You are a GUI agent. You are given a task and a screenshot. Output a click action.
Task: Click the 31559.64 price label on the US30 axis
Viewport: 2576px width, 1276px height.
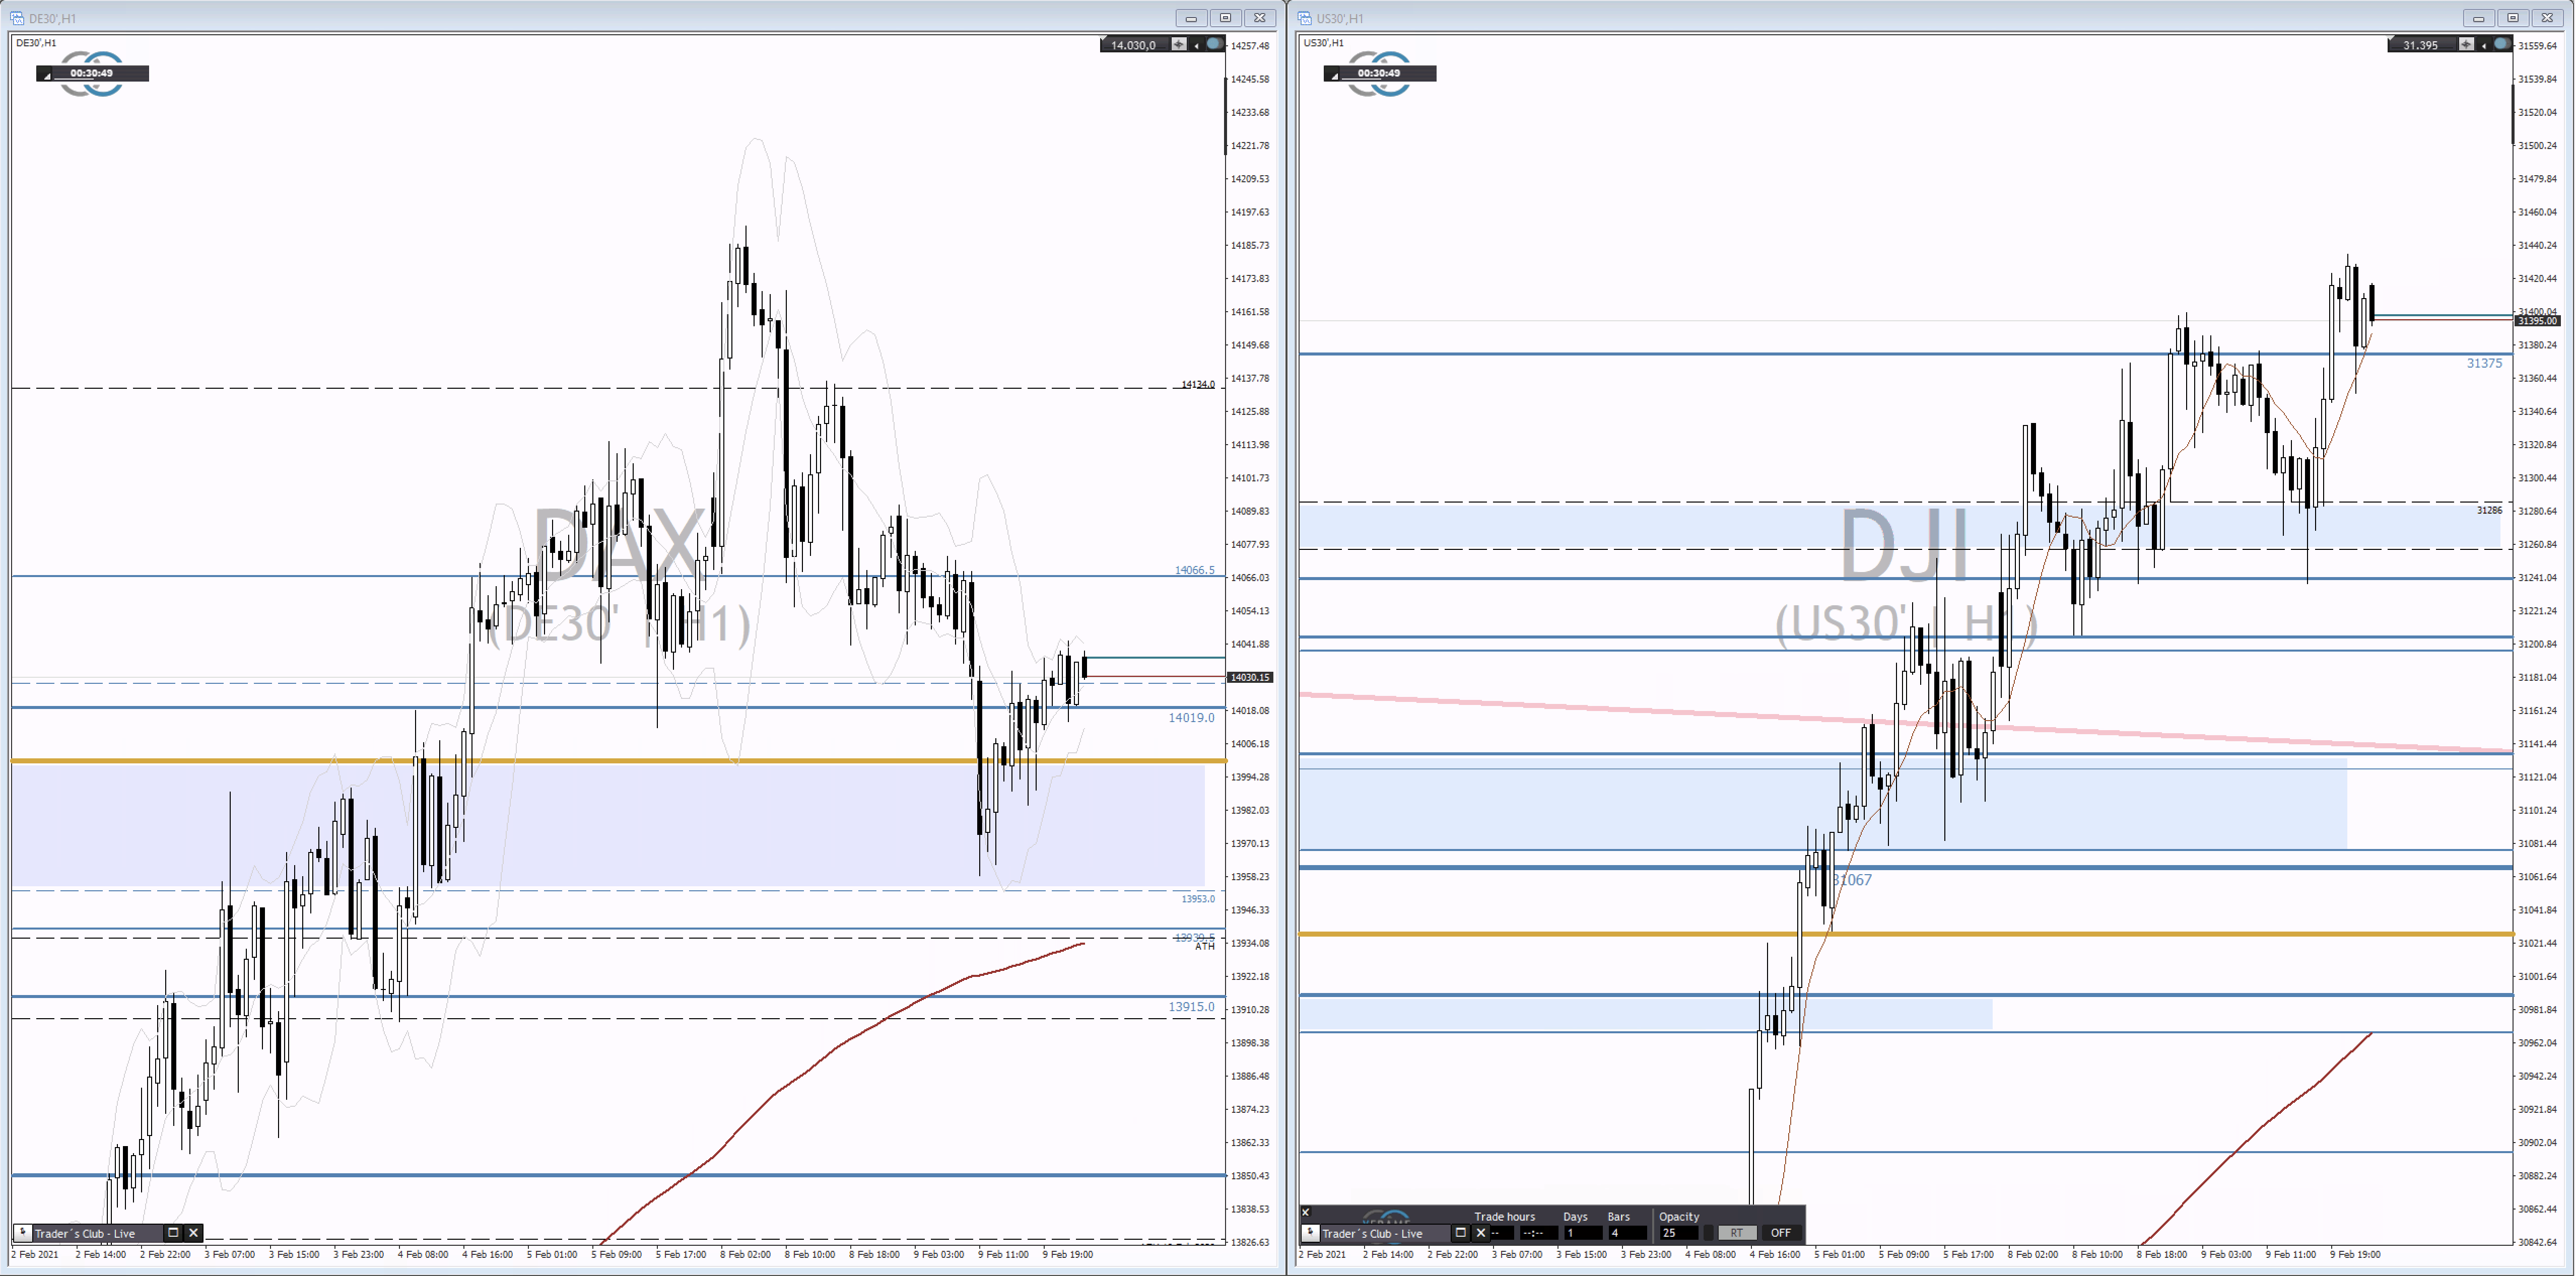2538,46
